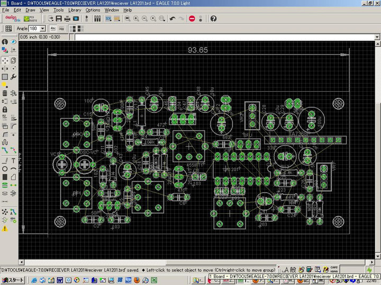
Task: Click the Undo arrow icon
Action: pos(173,18)
